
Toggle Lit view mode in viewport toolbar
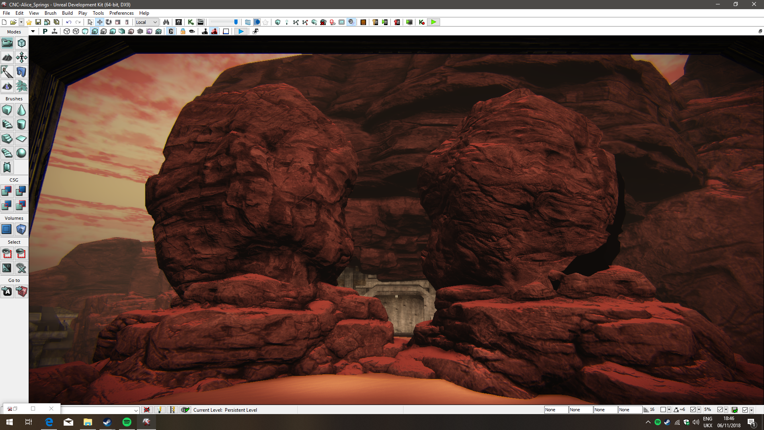(x=95, y=31)
